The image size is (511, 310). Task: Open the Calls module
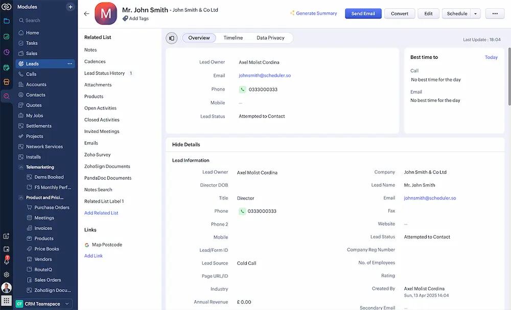point(31,74)
